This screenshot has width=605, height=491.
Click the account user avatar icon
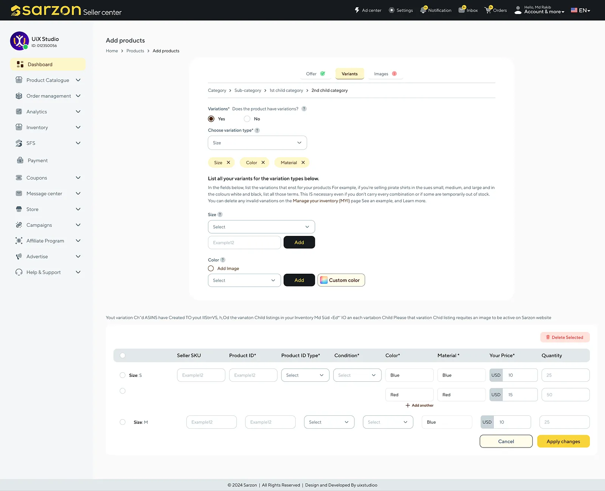click(518, 10)
